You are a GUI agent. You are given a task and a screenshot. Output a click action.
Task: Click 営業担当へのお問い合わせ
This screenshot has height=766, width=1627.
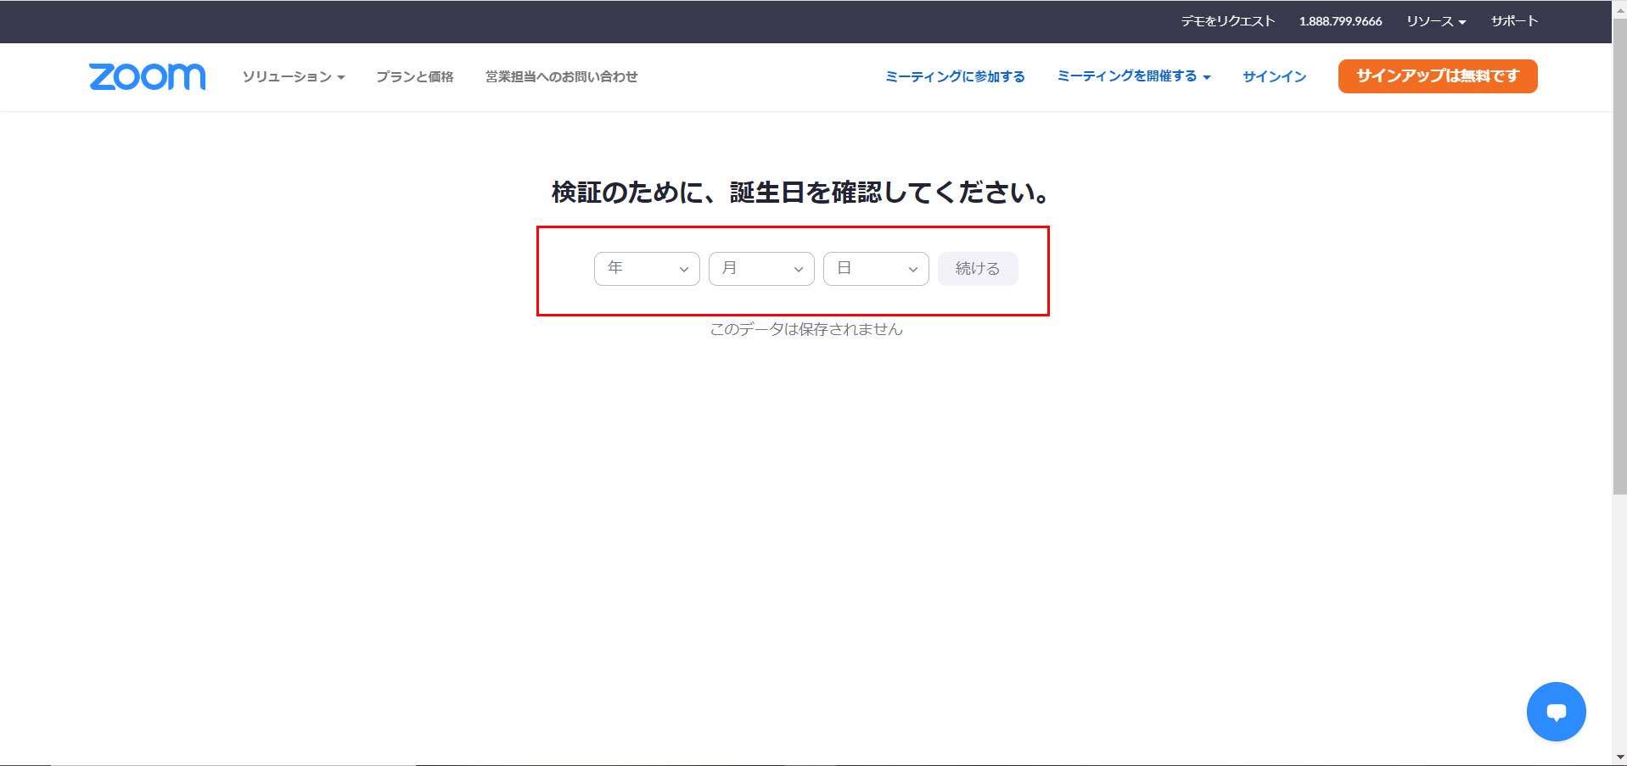click(x=561, y=76)
